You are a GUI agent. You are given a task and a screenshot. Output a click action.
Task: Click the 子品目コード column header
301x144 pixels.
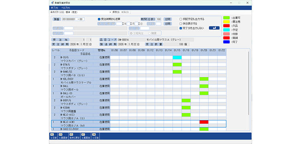77,50
